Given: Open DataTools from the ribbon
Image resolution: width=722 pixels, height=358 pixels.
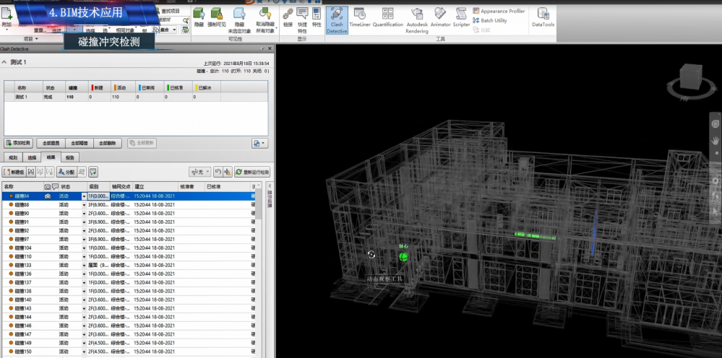Looking at the screenshot, I should (543, 17).
